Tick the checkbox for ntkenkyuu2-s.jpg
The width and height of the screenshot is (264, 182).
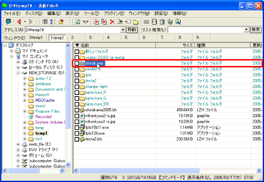[x=77, y=116]
